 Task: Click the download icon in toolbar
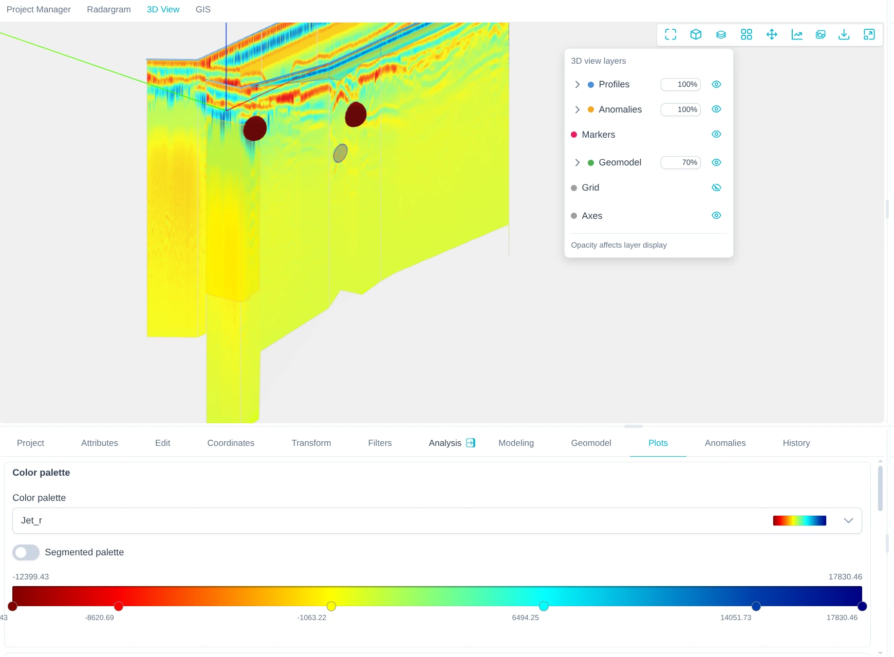(x=844, y=34)
